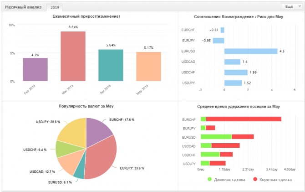Click the 3.47day axis label
This screenshot has width=305, height=192.
tap(272, 169)
